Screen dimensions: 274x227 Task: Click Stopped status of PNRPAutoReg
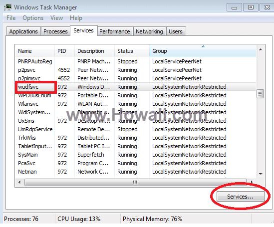(x=127, y=61)
